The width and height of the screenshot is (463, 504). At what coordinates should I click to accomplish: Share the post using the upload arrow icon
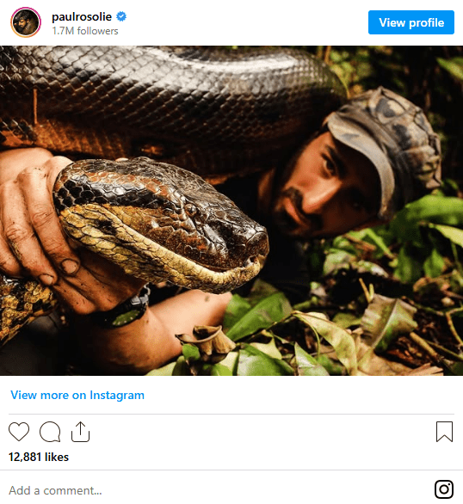pos(80,432)
